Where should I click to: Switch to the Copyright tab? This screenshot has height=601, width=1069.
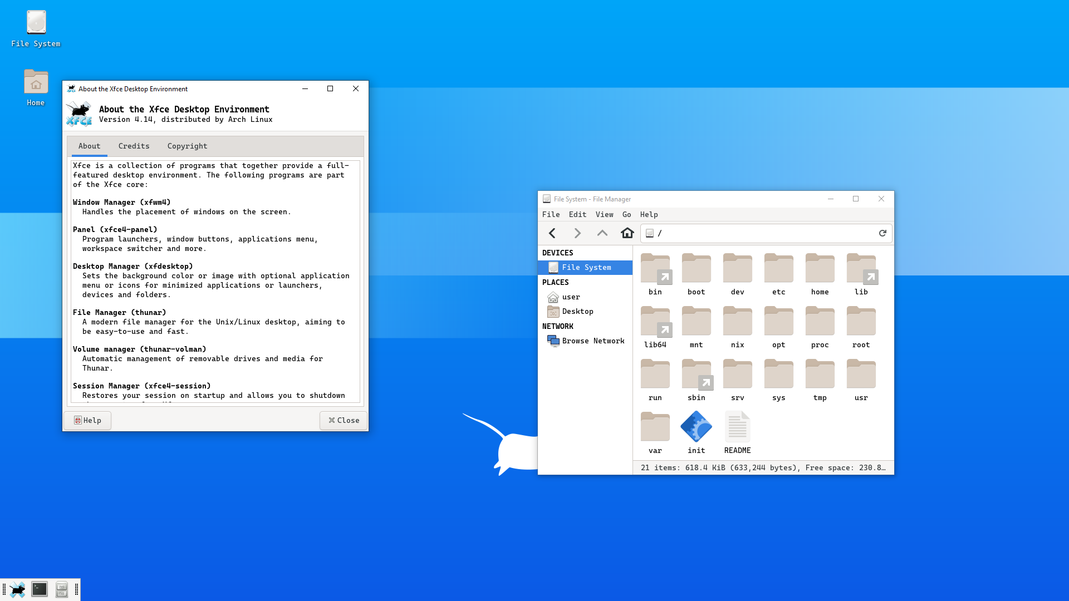click(x=187, y=146)
